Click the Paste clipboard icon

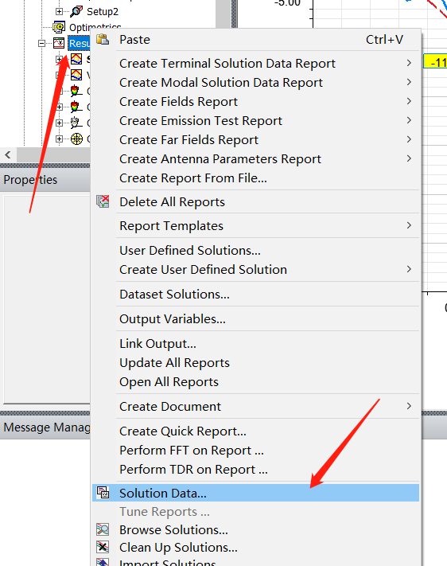coord(103,39)
